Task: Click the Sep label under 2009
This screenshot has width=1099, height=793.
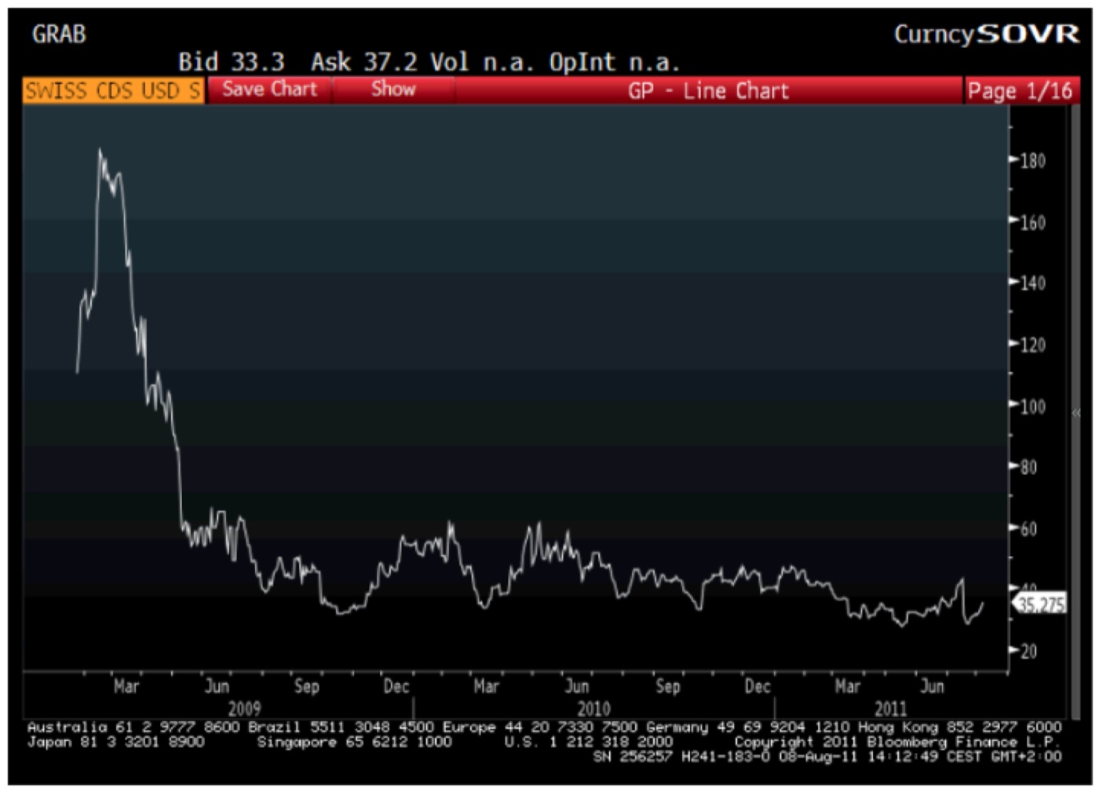Action: pyautogui.click(x=307, y=686)
